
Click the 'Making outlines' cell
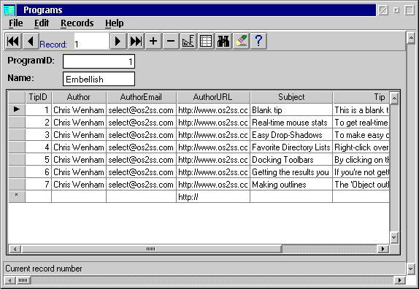(x=291, y=185)
